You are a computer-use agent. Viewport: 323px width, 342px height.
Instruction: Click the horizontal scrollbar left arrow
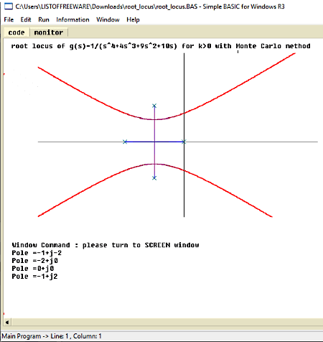point(7,322)
